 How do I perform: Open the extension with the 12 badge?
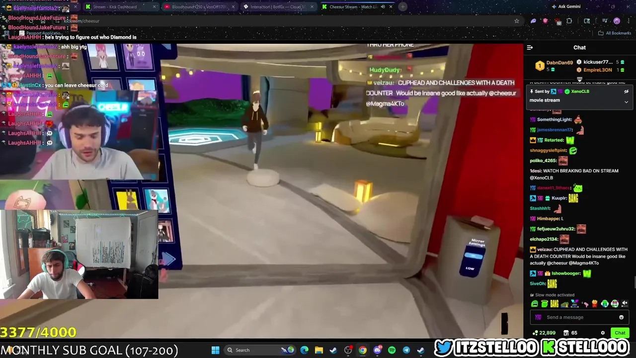[x=557, y=21]
